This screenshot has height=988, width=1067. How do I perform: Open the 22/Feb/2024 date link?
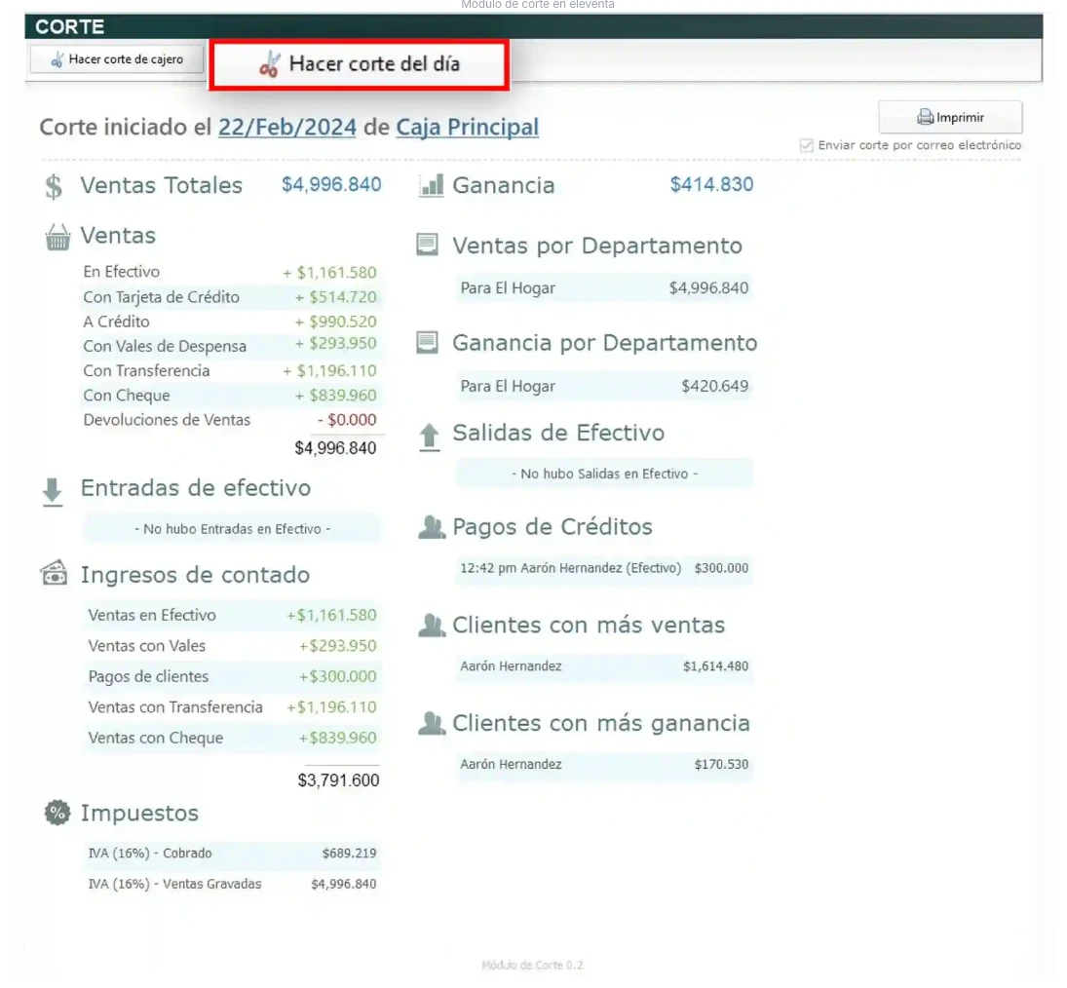click(286, 128)
